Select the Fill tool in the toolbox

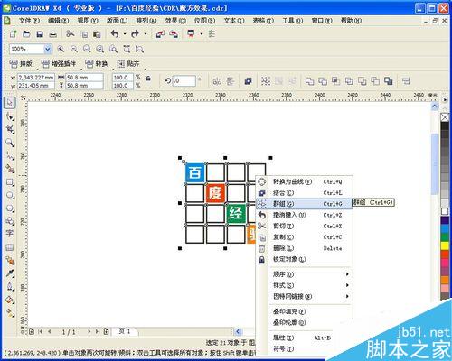click(x=10, y=300)
